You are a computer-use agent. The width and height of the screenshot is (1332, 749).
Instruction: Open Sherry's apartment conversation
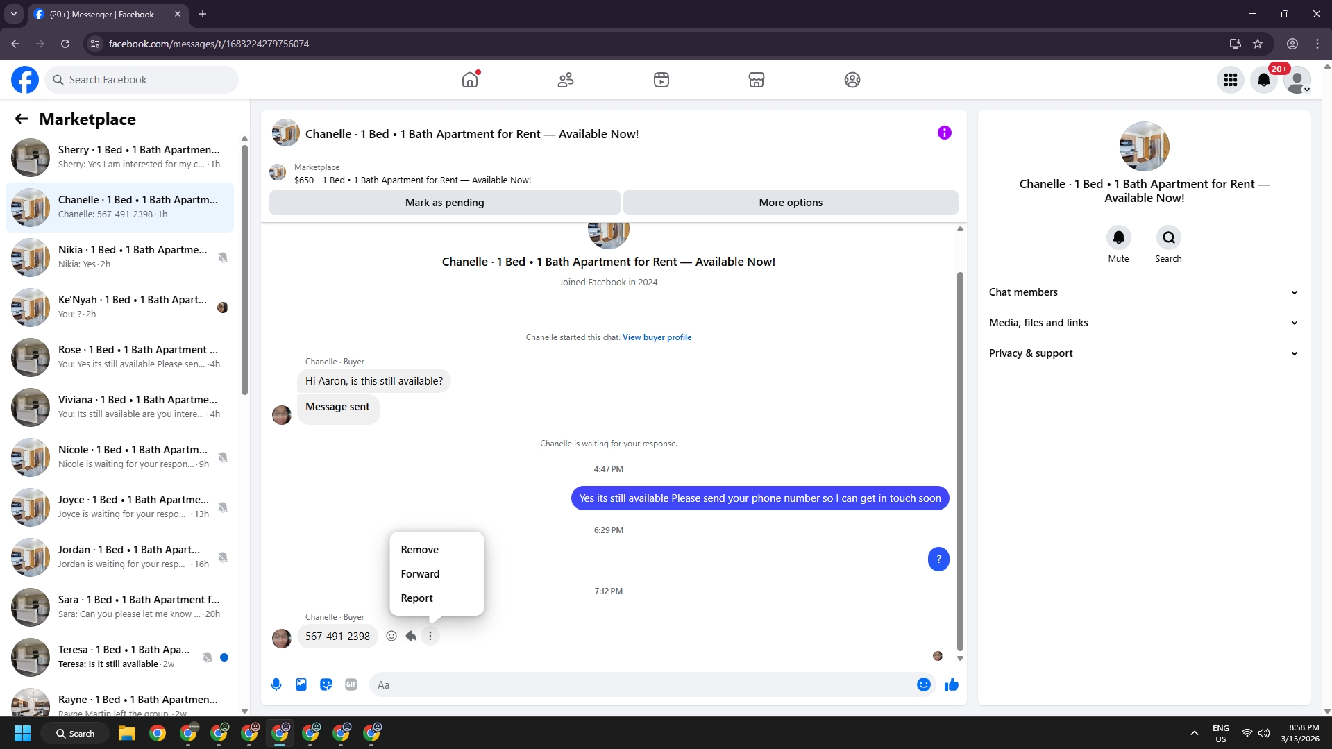click(x=119, y=158)
